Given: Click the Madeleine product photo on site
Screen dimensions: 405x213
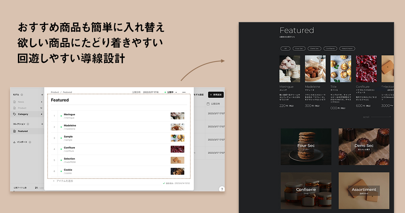Looking at the screenshot, I should [x=315, y=69].
